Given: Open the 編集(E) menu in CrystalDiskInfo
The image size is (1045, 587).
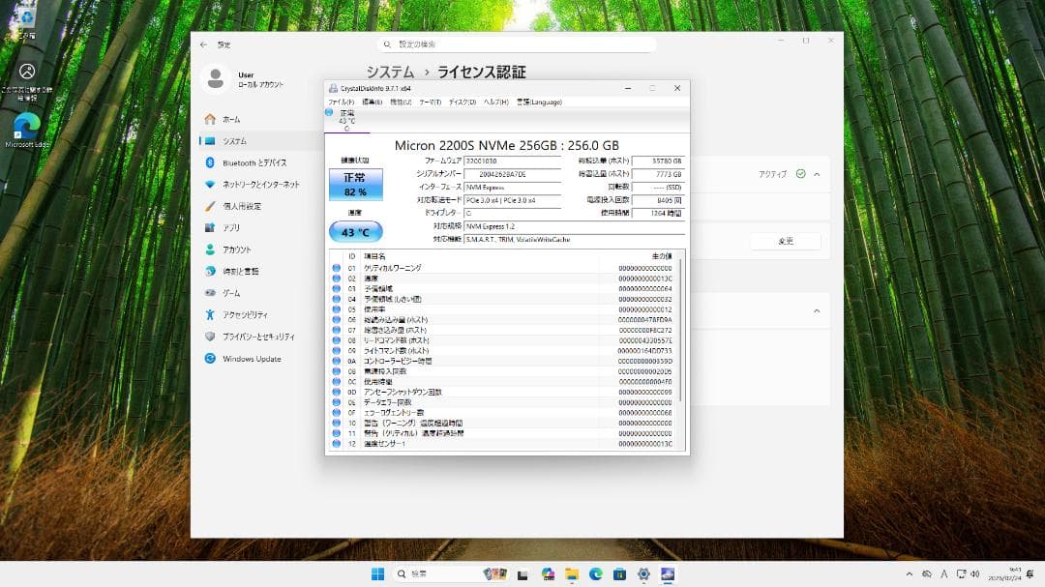Looking at the screenshot, I should tap(372, 102).
